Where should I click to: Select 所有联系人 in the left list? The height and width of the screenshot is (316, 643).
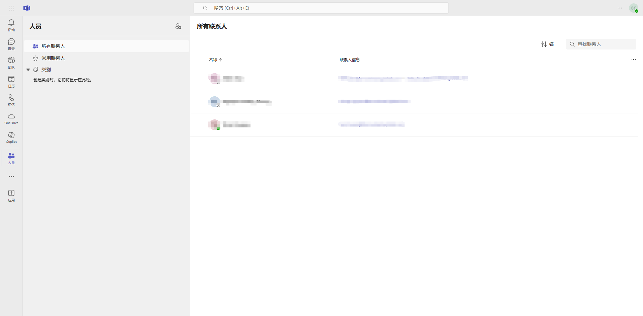coord(106,46)
